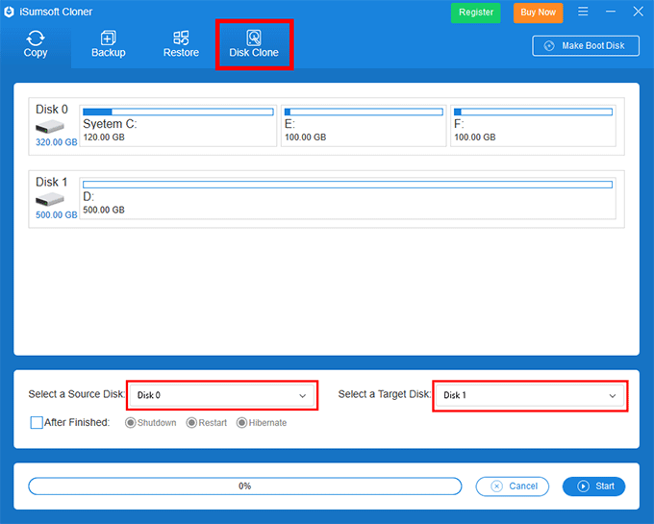Click the 0% progress bar

[245, 487]
